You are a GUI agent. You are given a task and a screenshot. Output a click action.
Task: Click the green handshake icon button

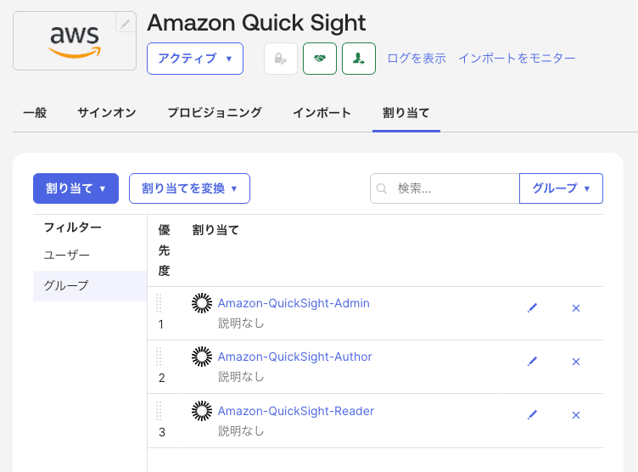point(320,59)
